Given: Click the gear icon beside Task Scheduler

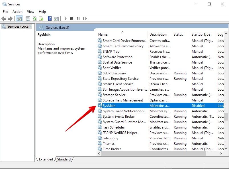Looking at the screenshot, I should click(x=100, y=127).
